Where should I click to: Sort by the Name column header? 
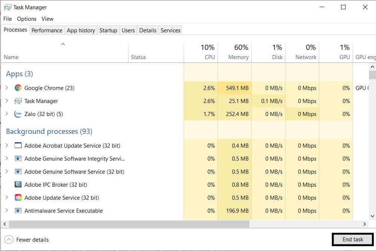pyautogui.click(x=65, y=52)
